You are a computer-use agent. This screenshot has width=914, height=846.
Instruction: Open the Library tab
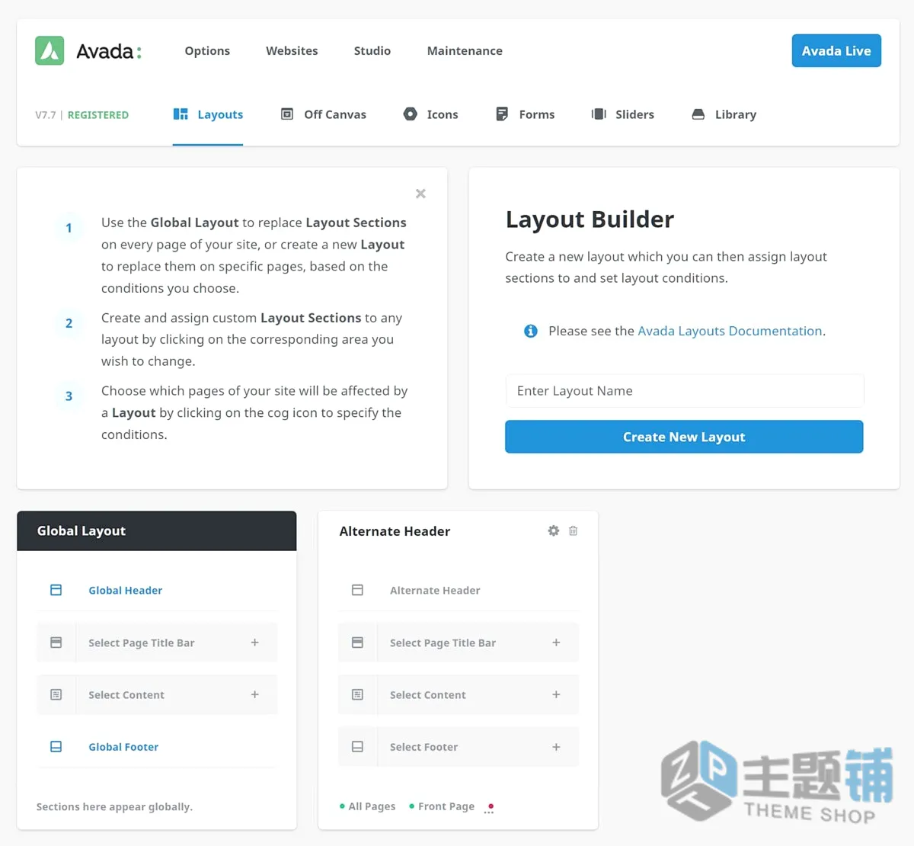click(x=724, y=114)
